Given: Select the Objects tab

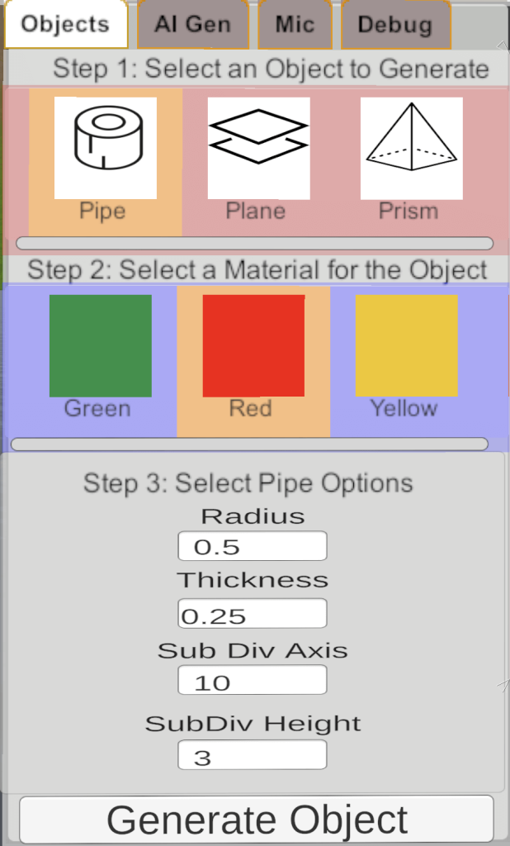Looking at the screenshot, I should [66, 25].
